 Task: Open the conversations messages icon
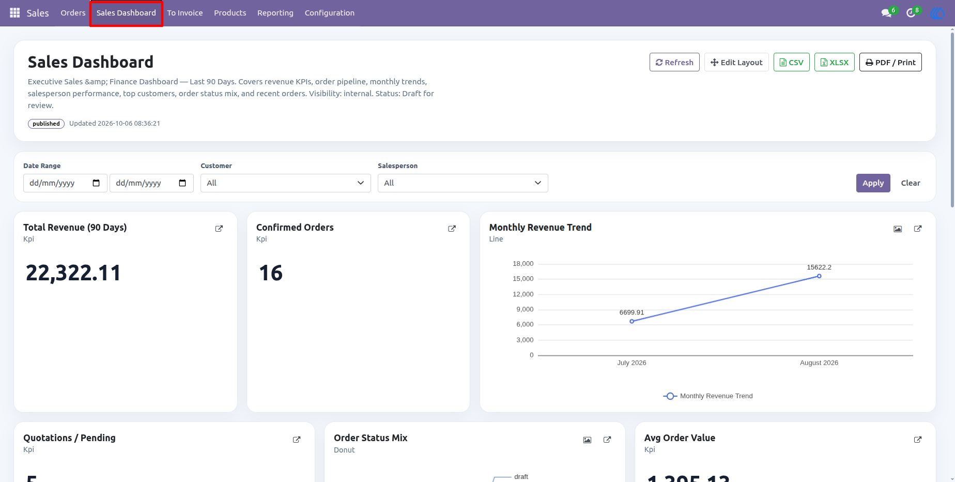(887, 13)
